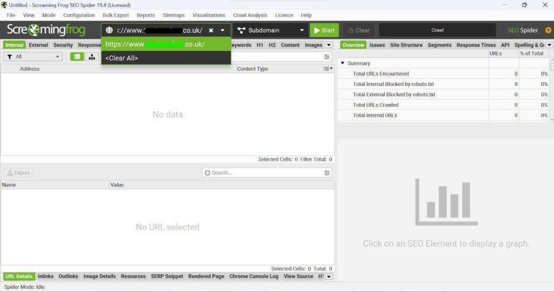
Task: Click the Screaming Frog logo
Action: 46,30
